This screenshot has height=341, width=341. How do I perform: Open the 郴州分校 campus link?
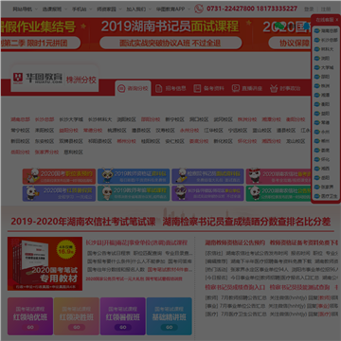pyautogui.click(x=126, y=141)
